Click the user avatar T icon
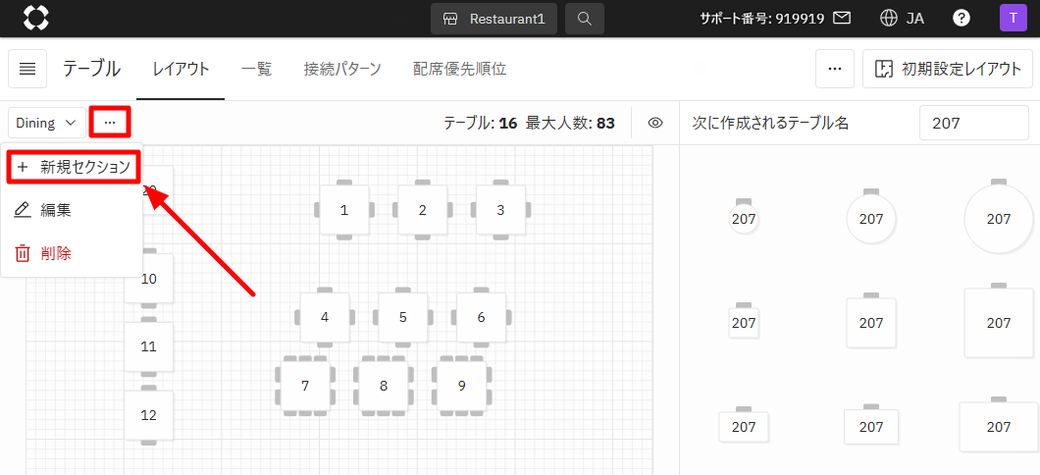 (x=1013, y=18)
